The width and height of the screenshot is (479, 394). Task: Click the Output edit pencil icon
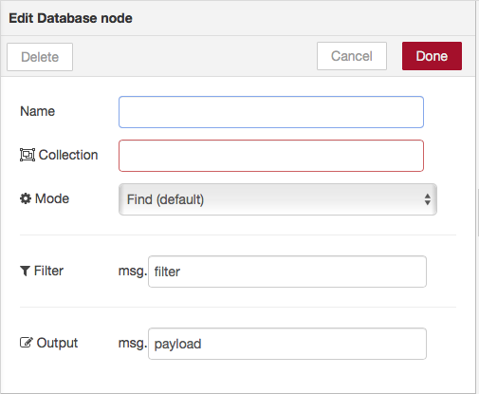[x=27, y=343]
